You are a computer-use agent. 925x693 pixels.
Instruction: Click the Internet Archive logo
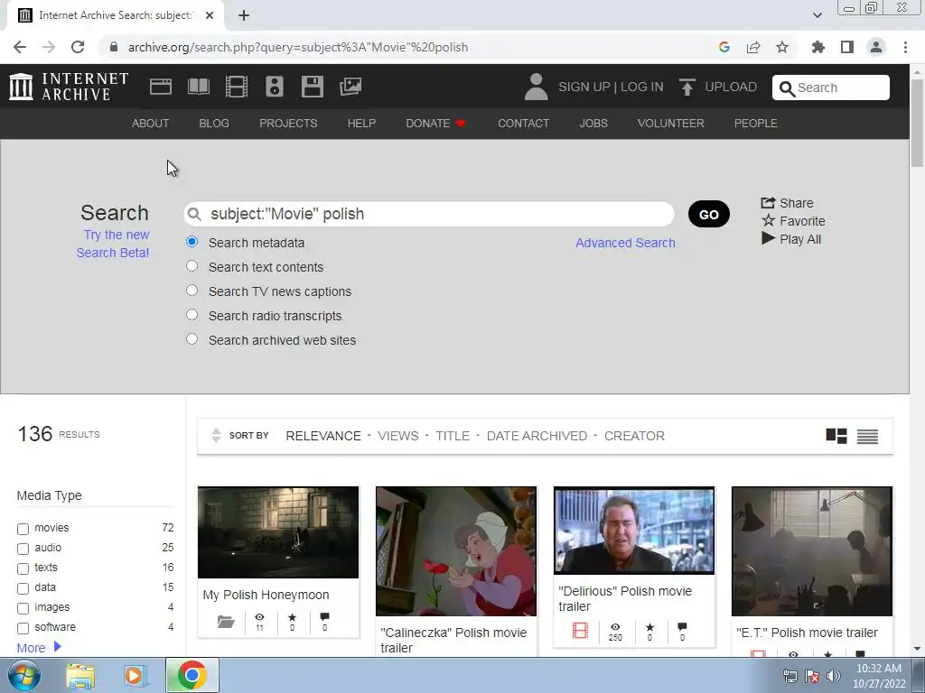pyautogui.click(x=69, y=87)
